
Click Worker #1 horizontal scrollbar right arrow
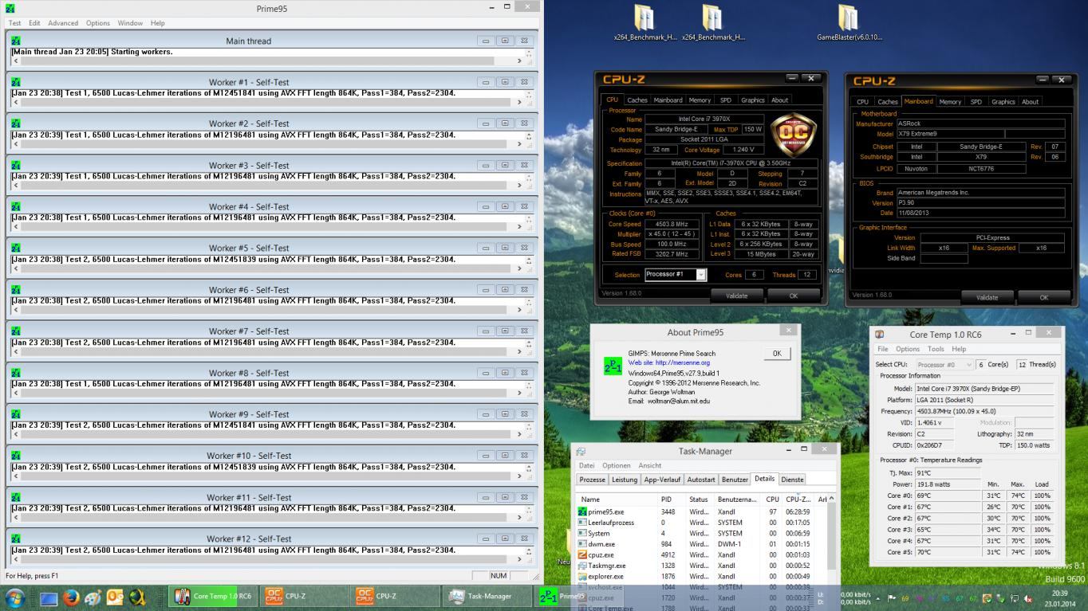519,102
